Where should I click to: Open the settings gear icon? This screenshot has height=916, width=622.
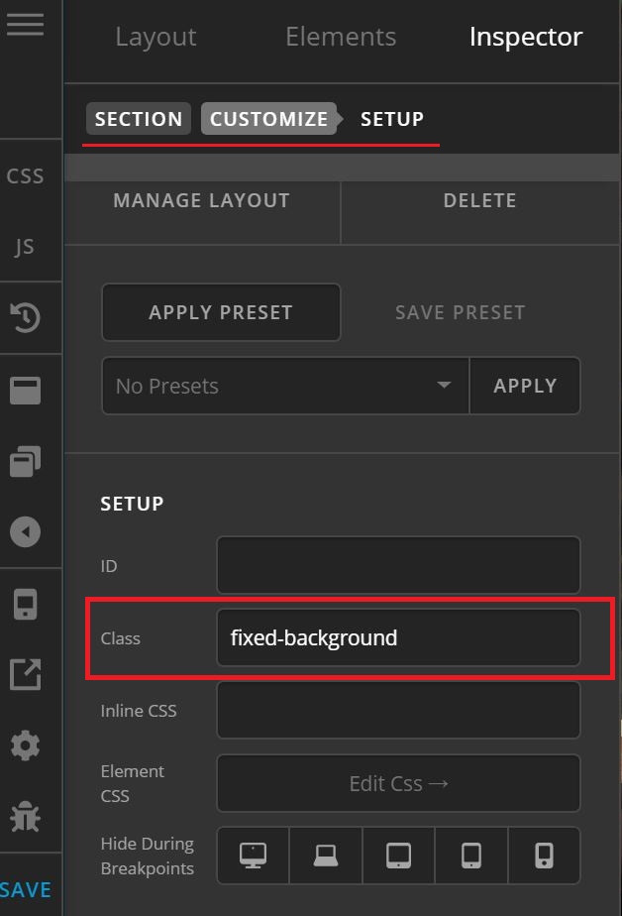(26, 745)
